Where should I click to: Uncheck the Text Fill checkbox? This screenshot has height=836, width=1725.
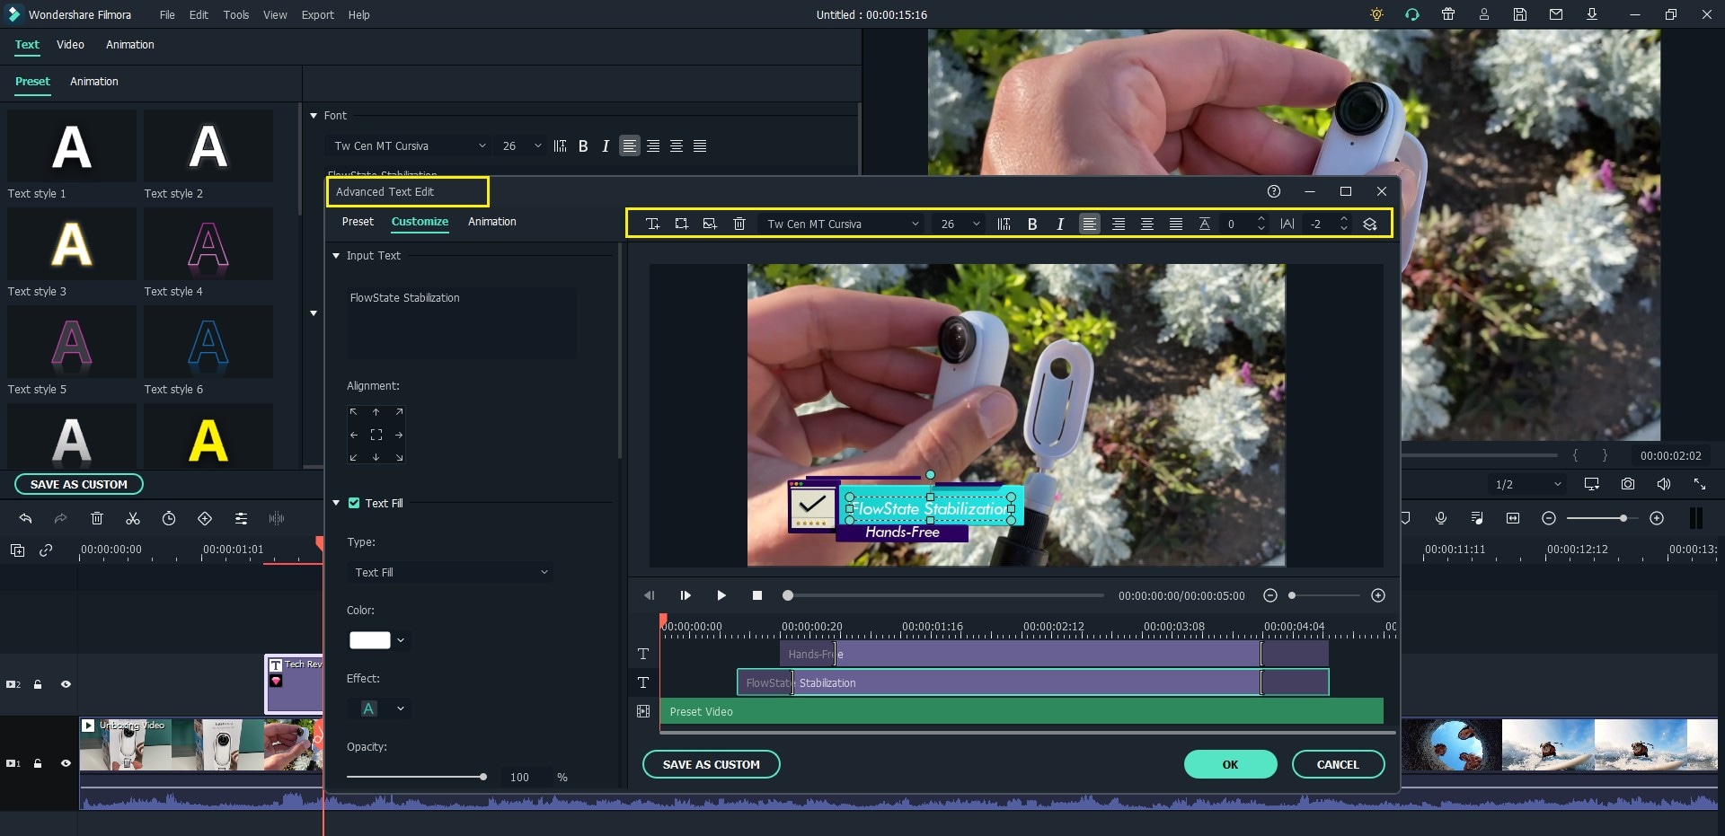pyautogui.click(x=354, y=503)
